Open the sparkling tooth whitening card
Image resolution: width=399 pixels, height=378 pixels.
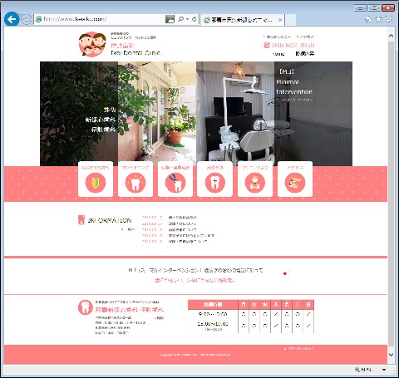135,179
